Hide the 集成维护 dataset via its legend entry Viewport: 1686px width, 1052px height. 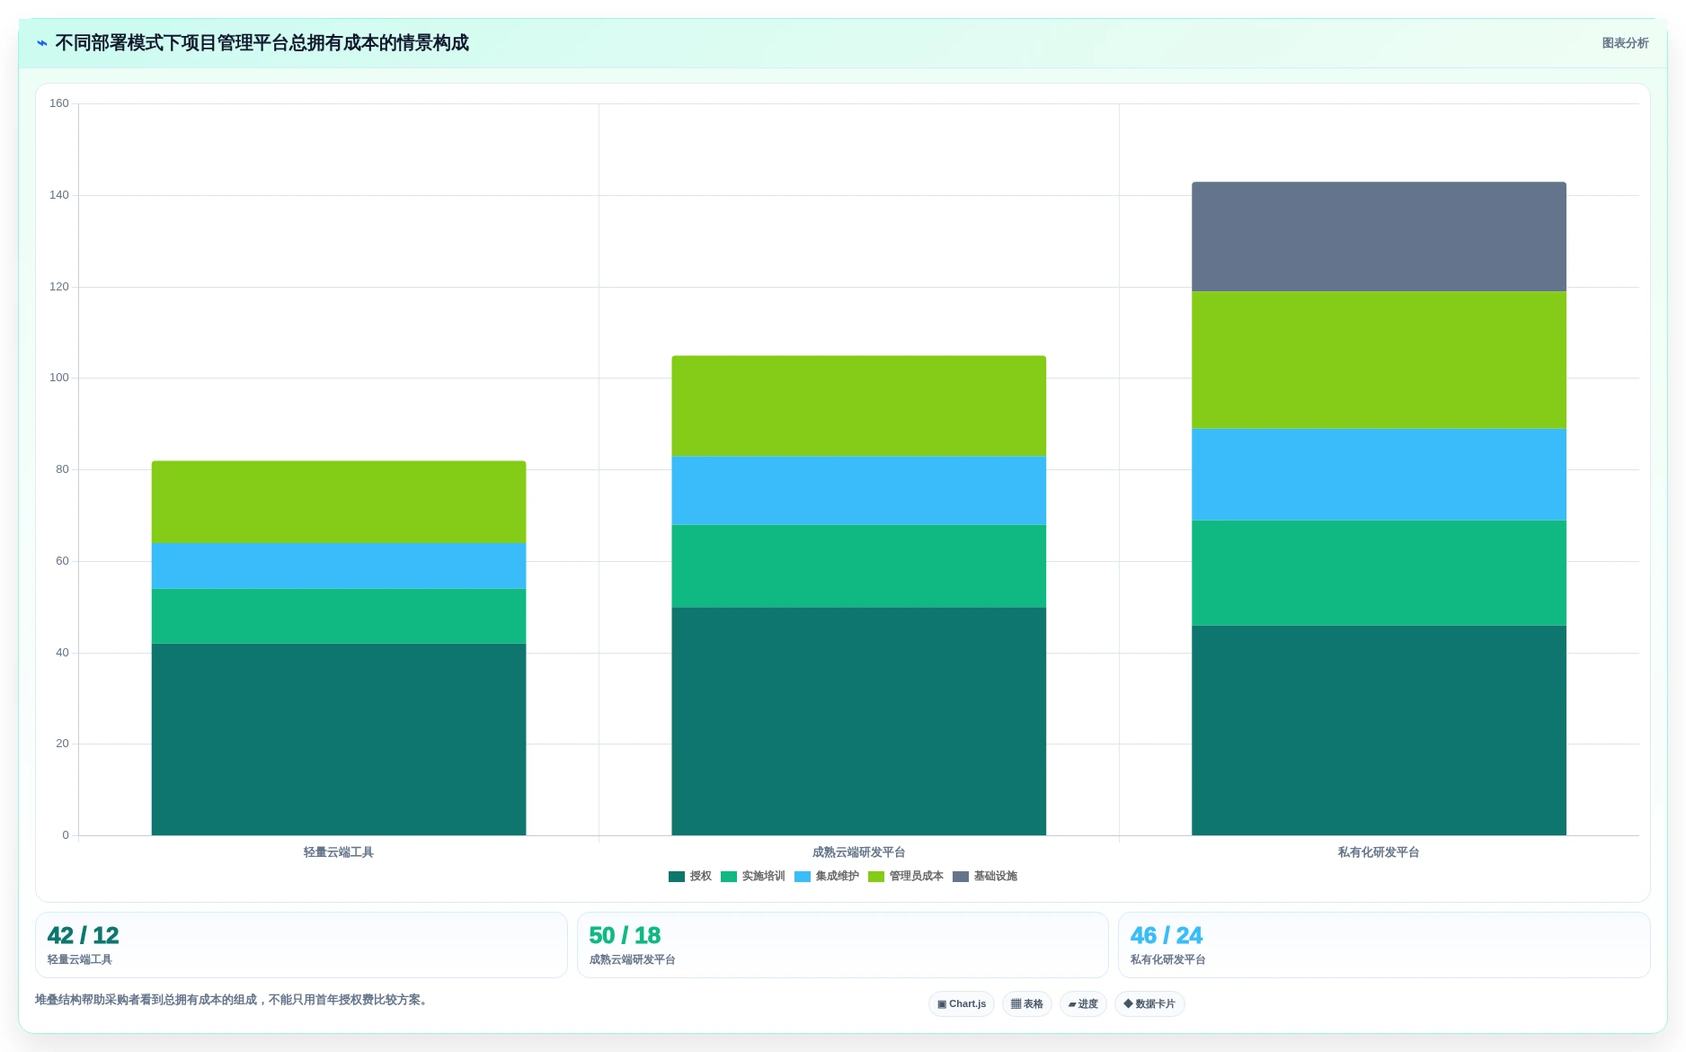click(827, 877)
